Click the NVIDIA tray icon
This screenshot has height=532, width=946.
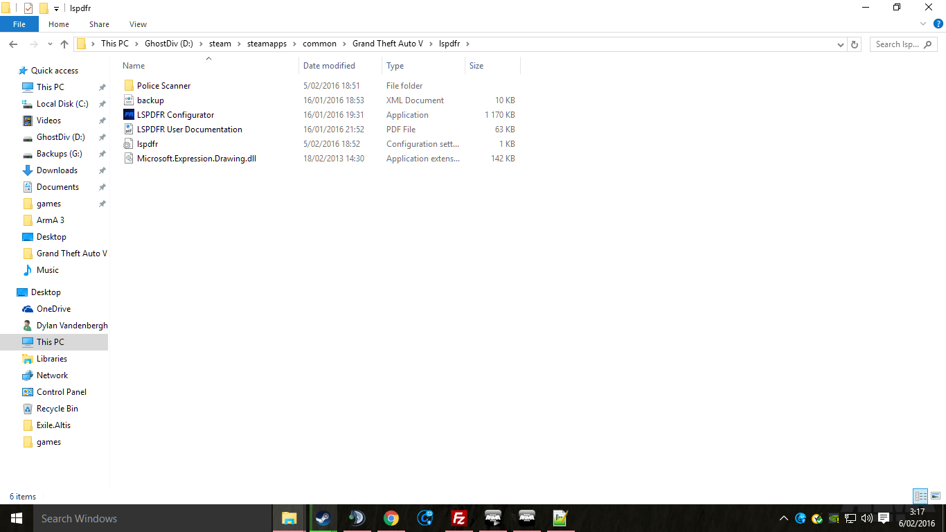coord(834,518)
